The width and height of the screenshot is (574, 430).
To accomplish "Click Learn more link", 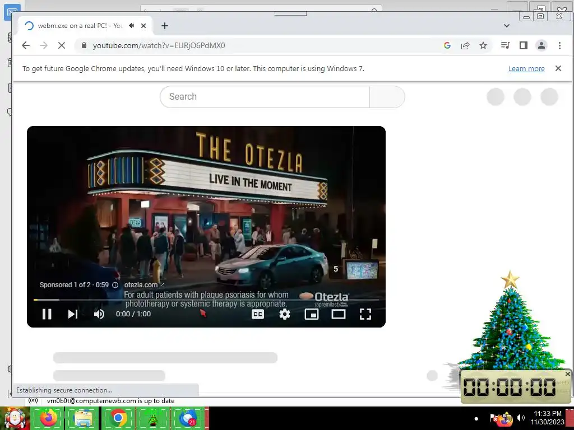I will pyautogui.click(x=526, y=68).
